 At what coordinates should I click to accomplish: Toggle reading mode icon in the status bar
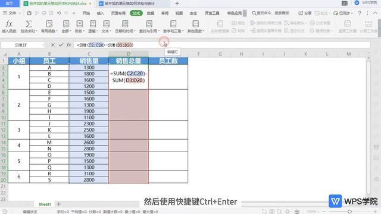click(x=288, y=212)
